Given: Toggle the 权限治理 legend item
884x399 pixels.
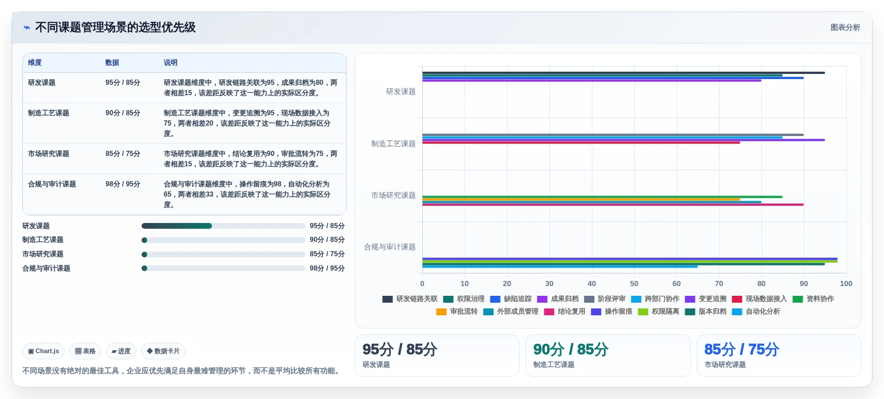Looking at the screenshot, I should 464,299.
